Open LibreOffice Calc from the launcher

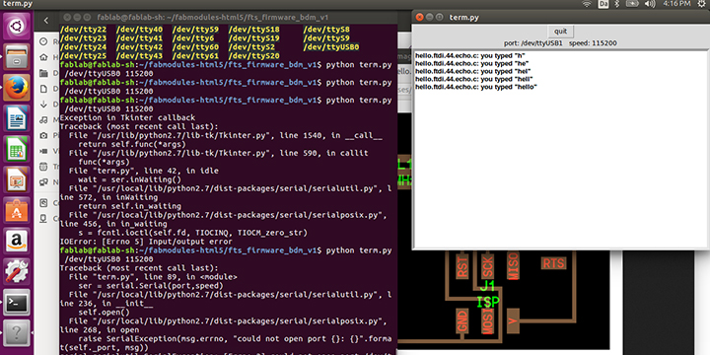tap(17, 150)
